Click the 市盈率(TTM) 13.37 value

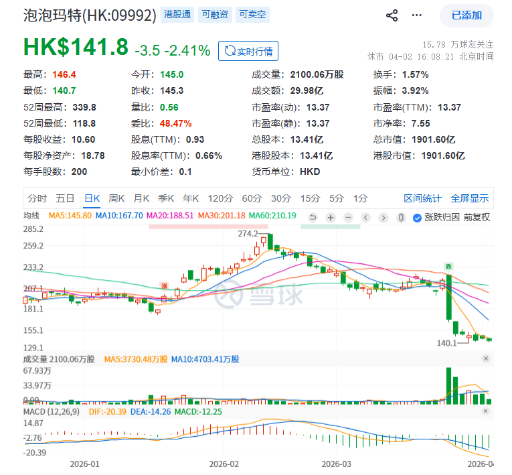pos(449,107)
